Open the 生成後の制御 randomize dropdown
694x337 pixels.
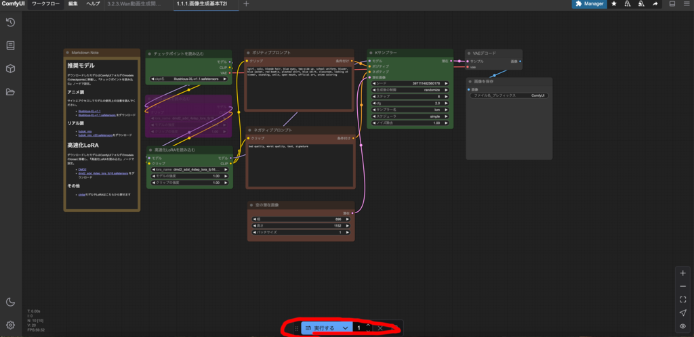pyautogui.click(x=410, y=89)
